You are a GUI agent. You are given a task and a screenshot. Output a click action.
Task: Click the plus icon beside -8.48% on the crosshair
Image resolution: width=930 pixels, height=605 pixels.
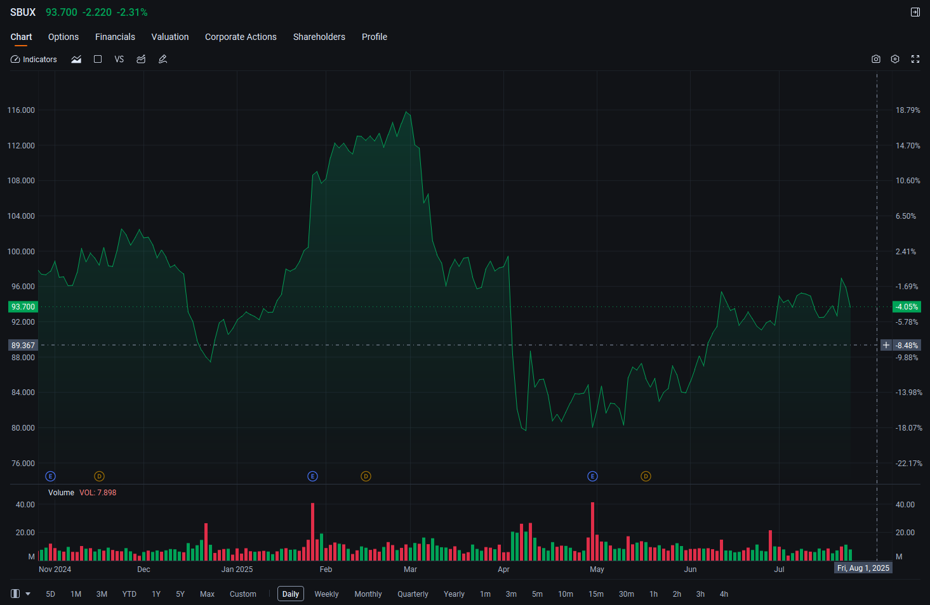click(886, 345)
